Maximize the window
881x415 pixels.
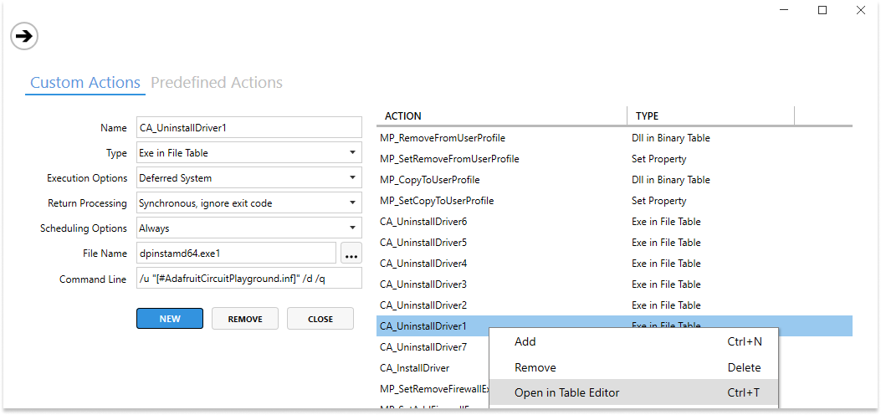pos(822,10)
